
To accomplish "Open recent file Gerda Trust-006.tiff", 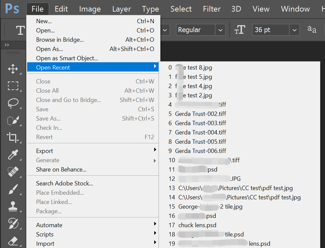I will (239, 151).
